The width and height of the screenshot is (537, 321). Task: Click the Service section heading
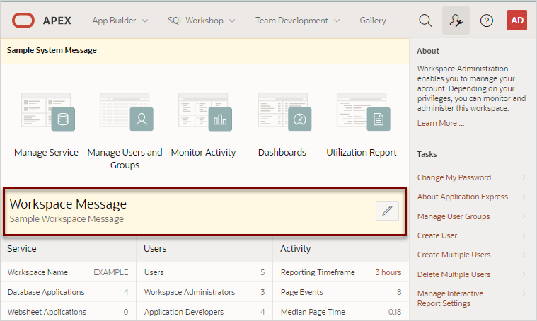(21, 249)
